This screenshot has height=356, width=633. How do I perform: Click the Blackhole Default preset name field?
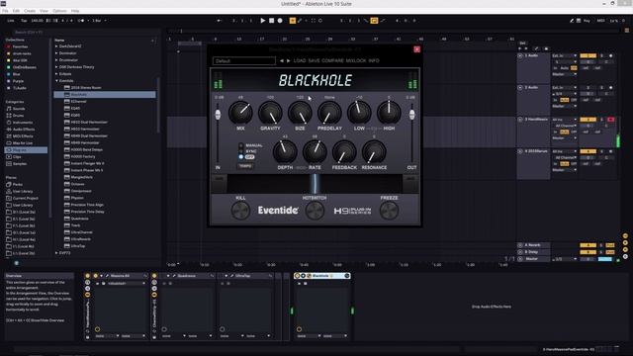click(x=244, y=61)
